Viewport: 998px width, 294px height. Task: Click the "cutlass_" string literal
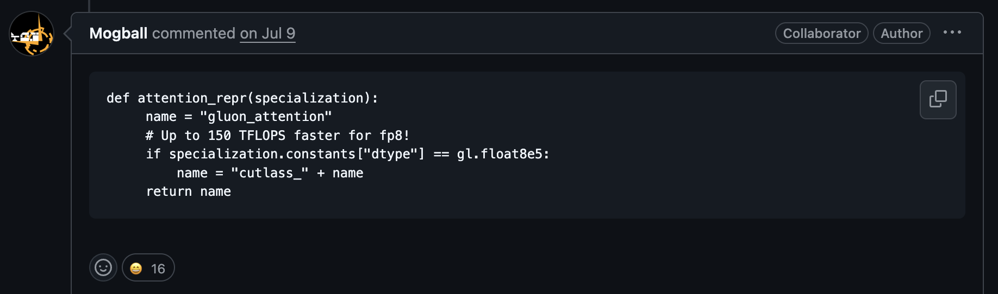pos(270,173)
